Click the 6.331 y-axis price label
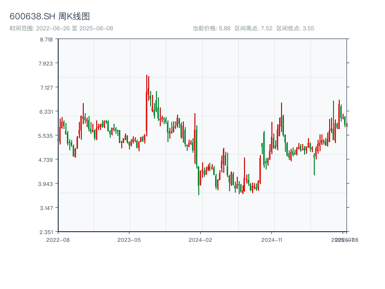 click(x=47, y=111)
